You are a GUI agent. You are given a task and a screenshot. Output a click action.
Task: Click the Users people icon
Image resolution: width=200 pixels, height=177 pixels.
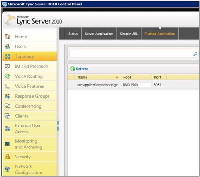click(7, 46)
